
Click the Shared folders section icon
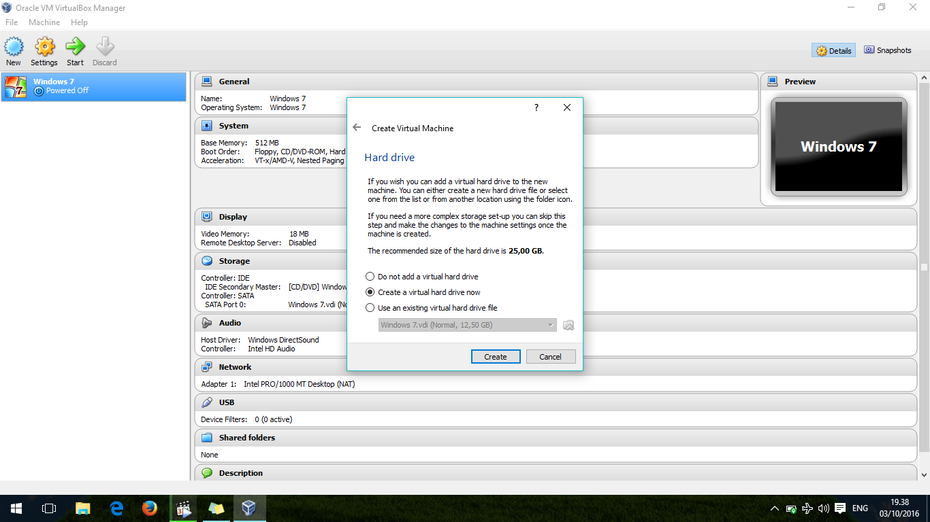208,438
